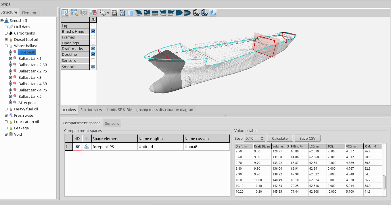Enable the Lpp checkbox
Screen dimensions: 391x205
pyautogui.click(x=93, y=26)
